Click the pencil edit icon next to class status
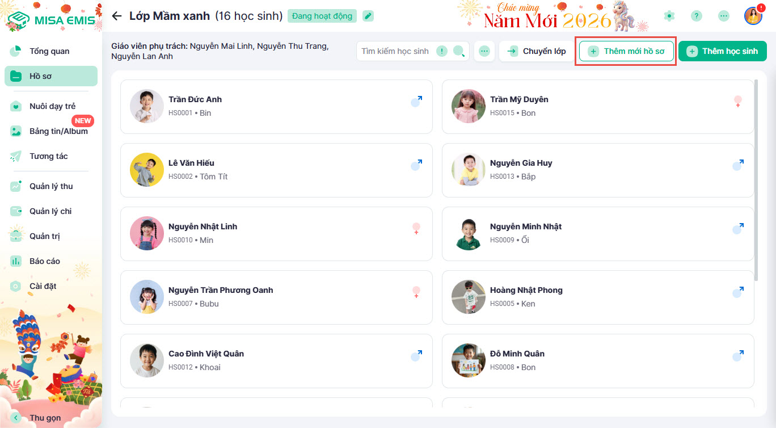This screenshot has width=776, height=428. point(368,16)
